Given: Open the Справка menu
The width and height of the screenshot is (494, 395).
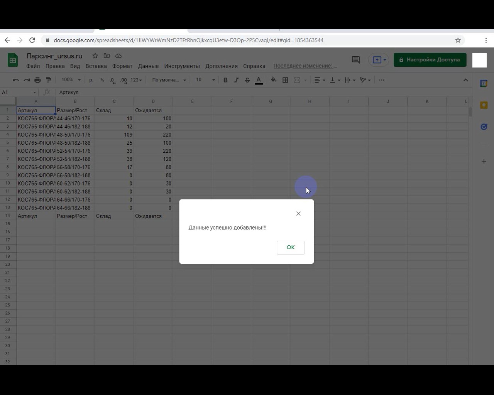Looking at the screenshot, I should tap(254, 66).
